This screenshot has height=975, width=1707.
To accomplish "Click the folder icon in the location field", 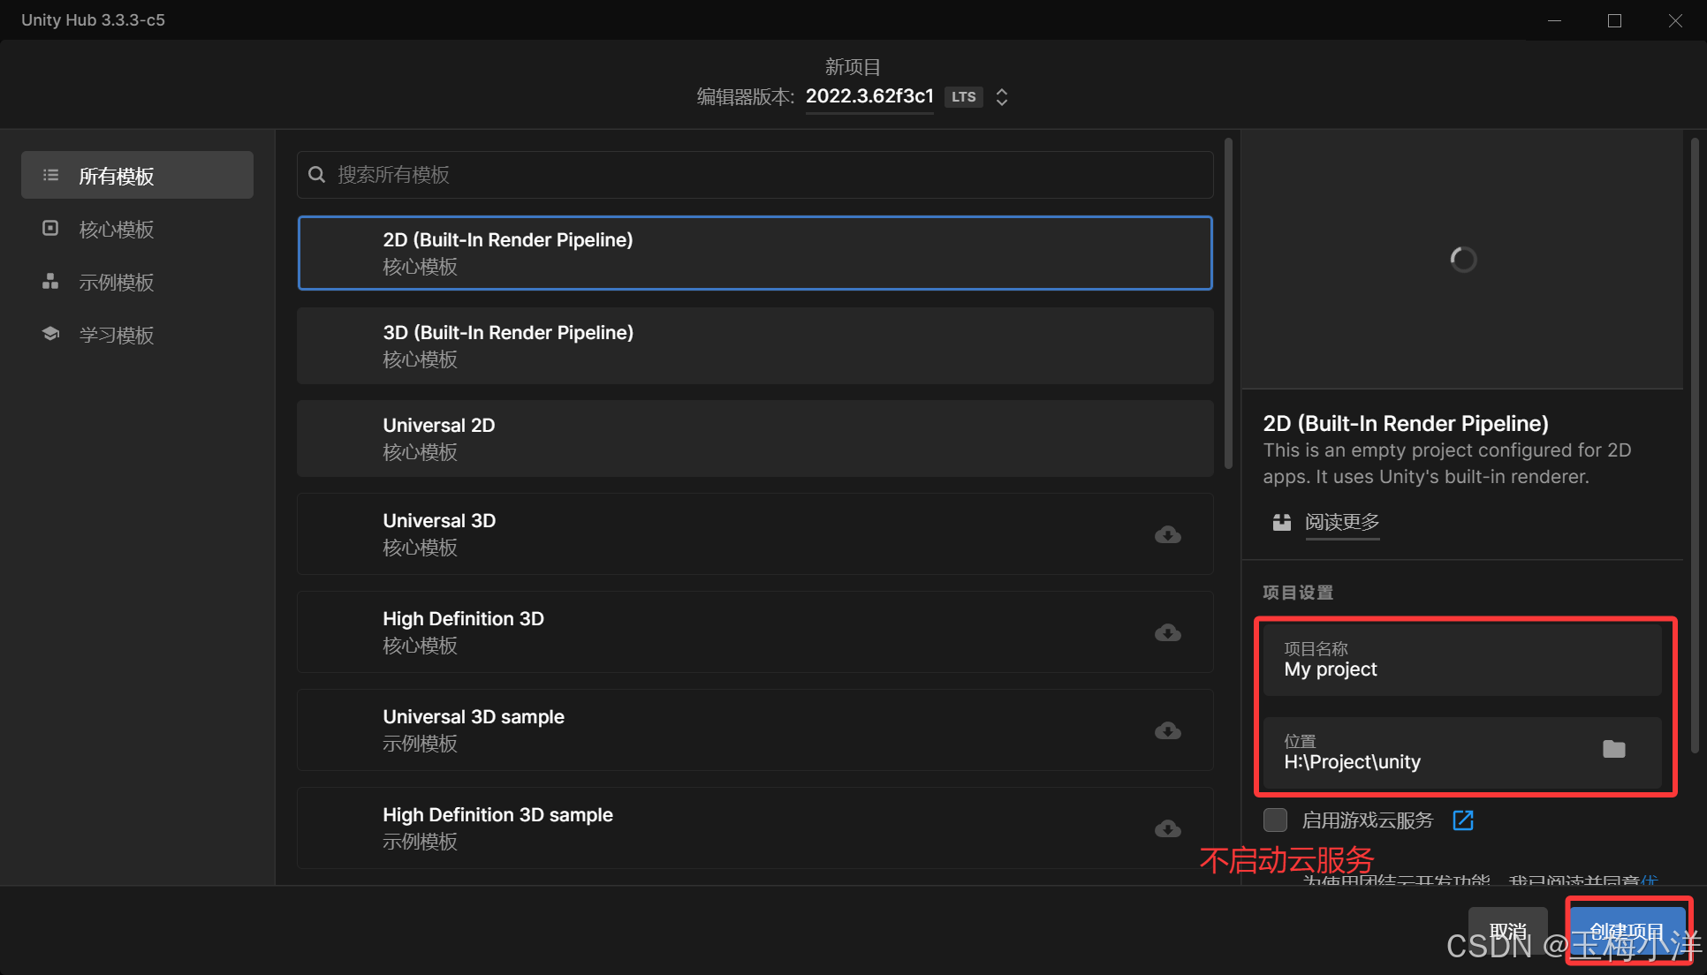I will 1613,749.
